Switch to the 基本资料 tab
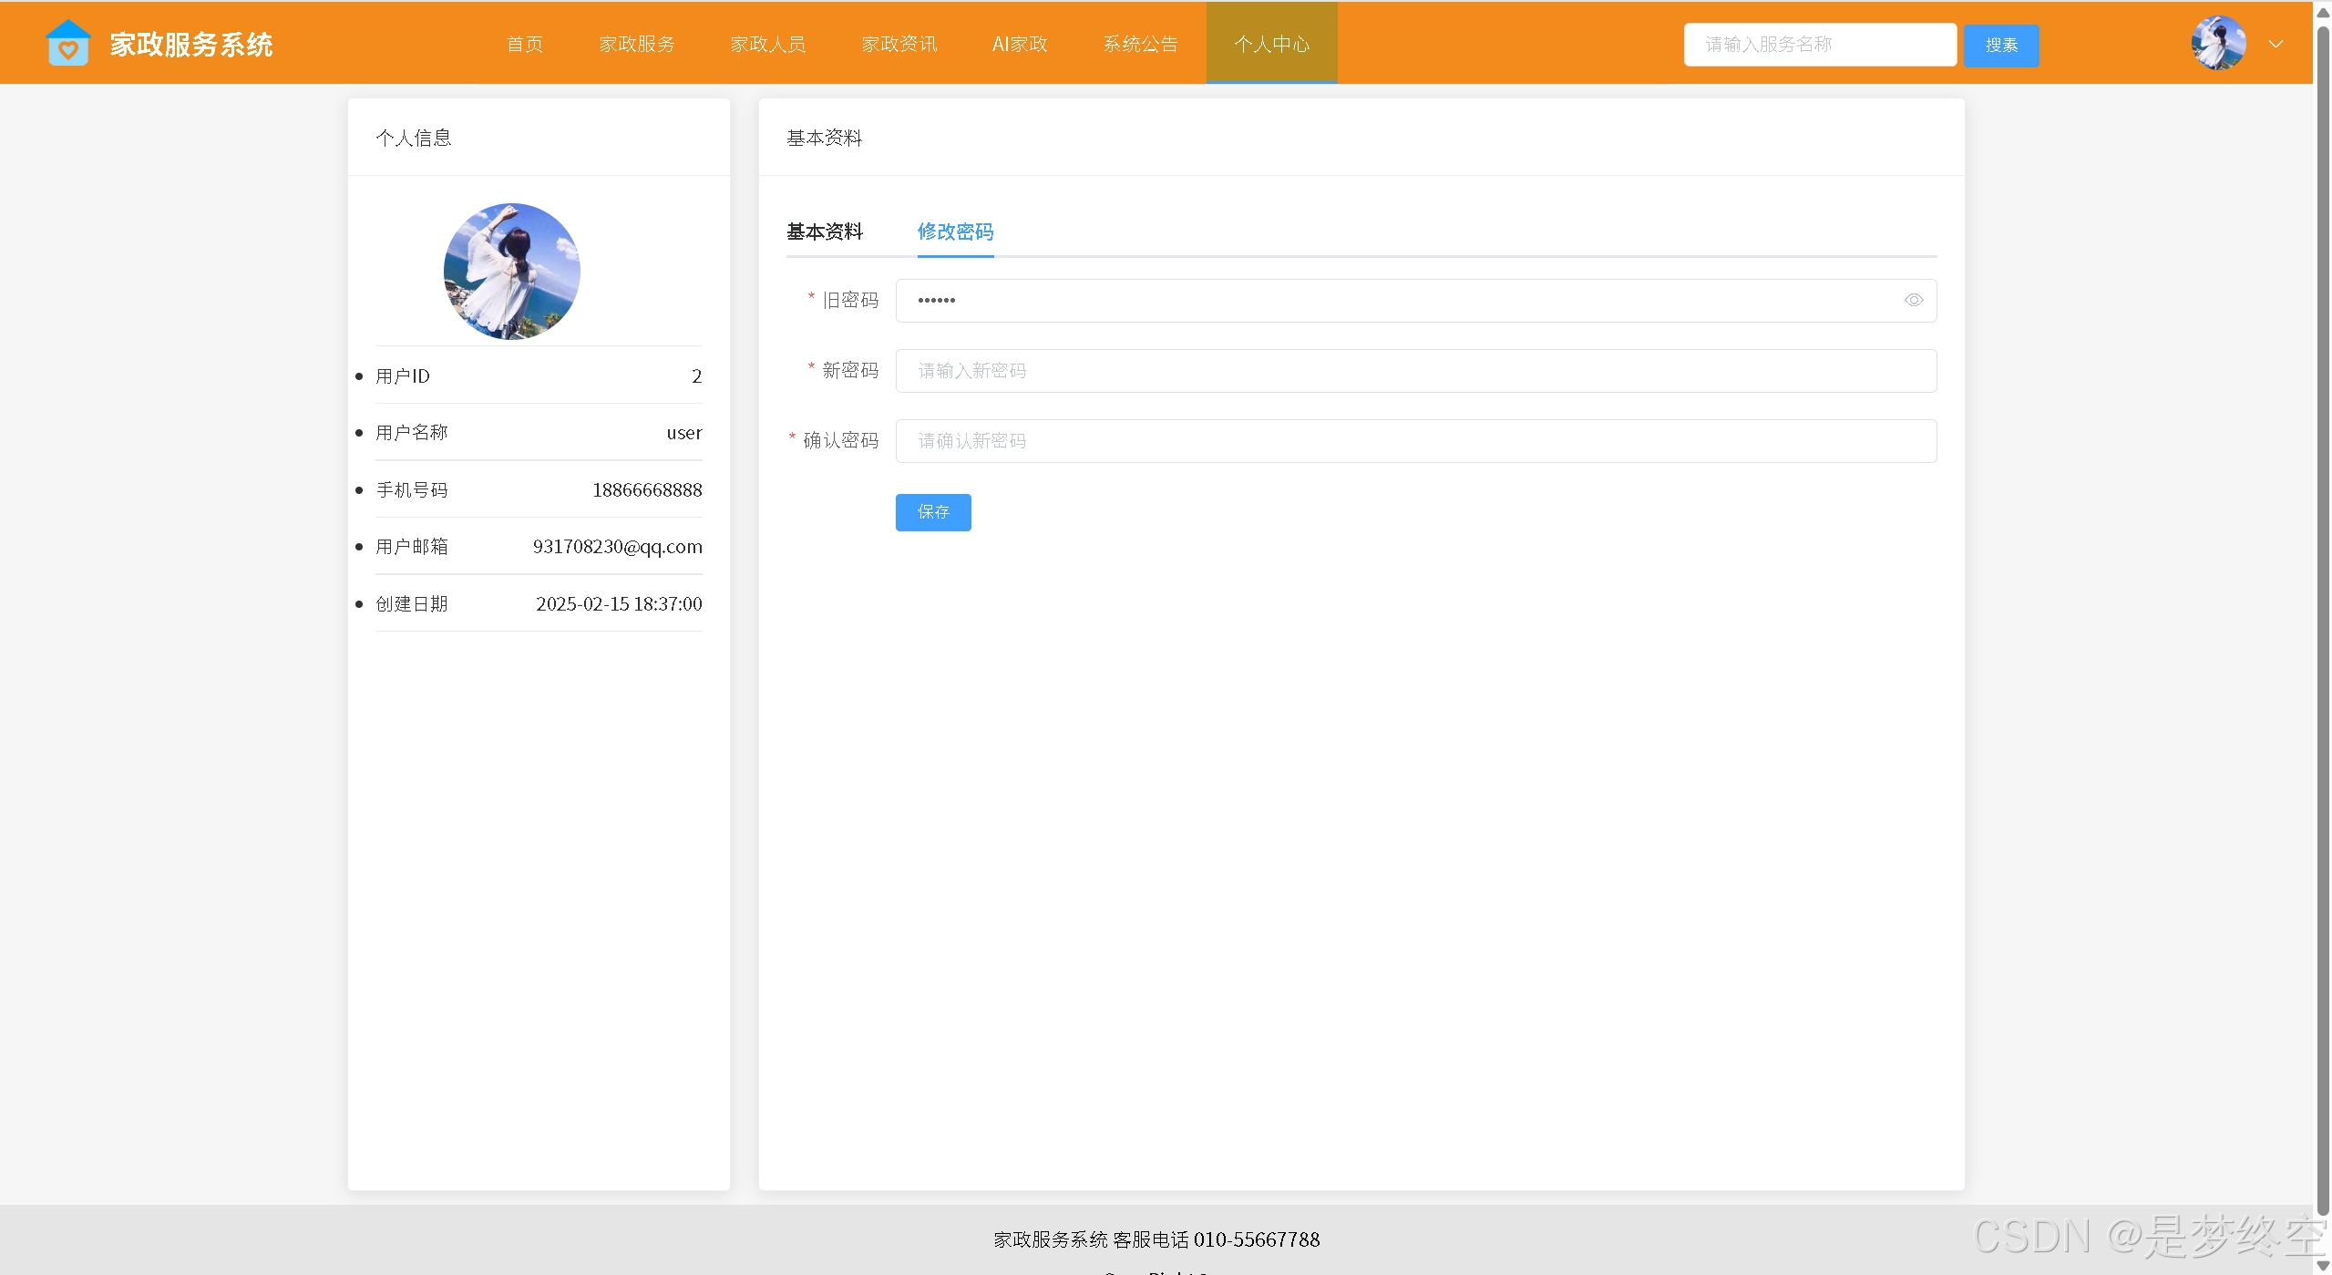Image resolution: width=2332 pixels, height=1275 pixels. (824, 231)
